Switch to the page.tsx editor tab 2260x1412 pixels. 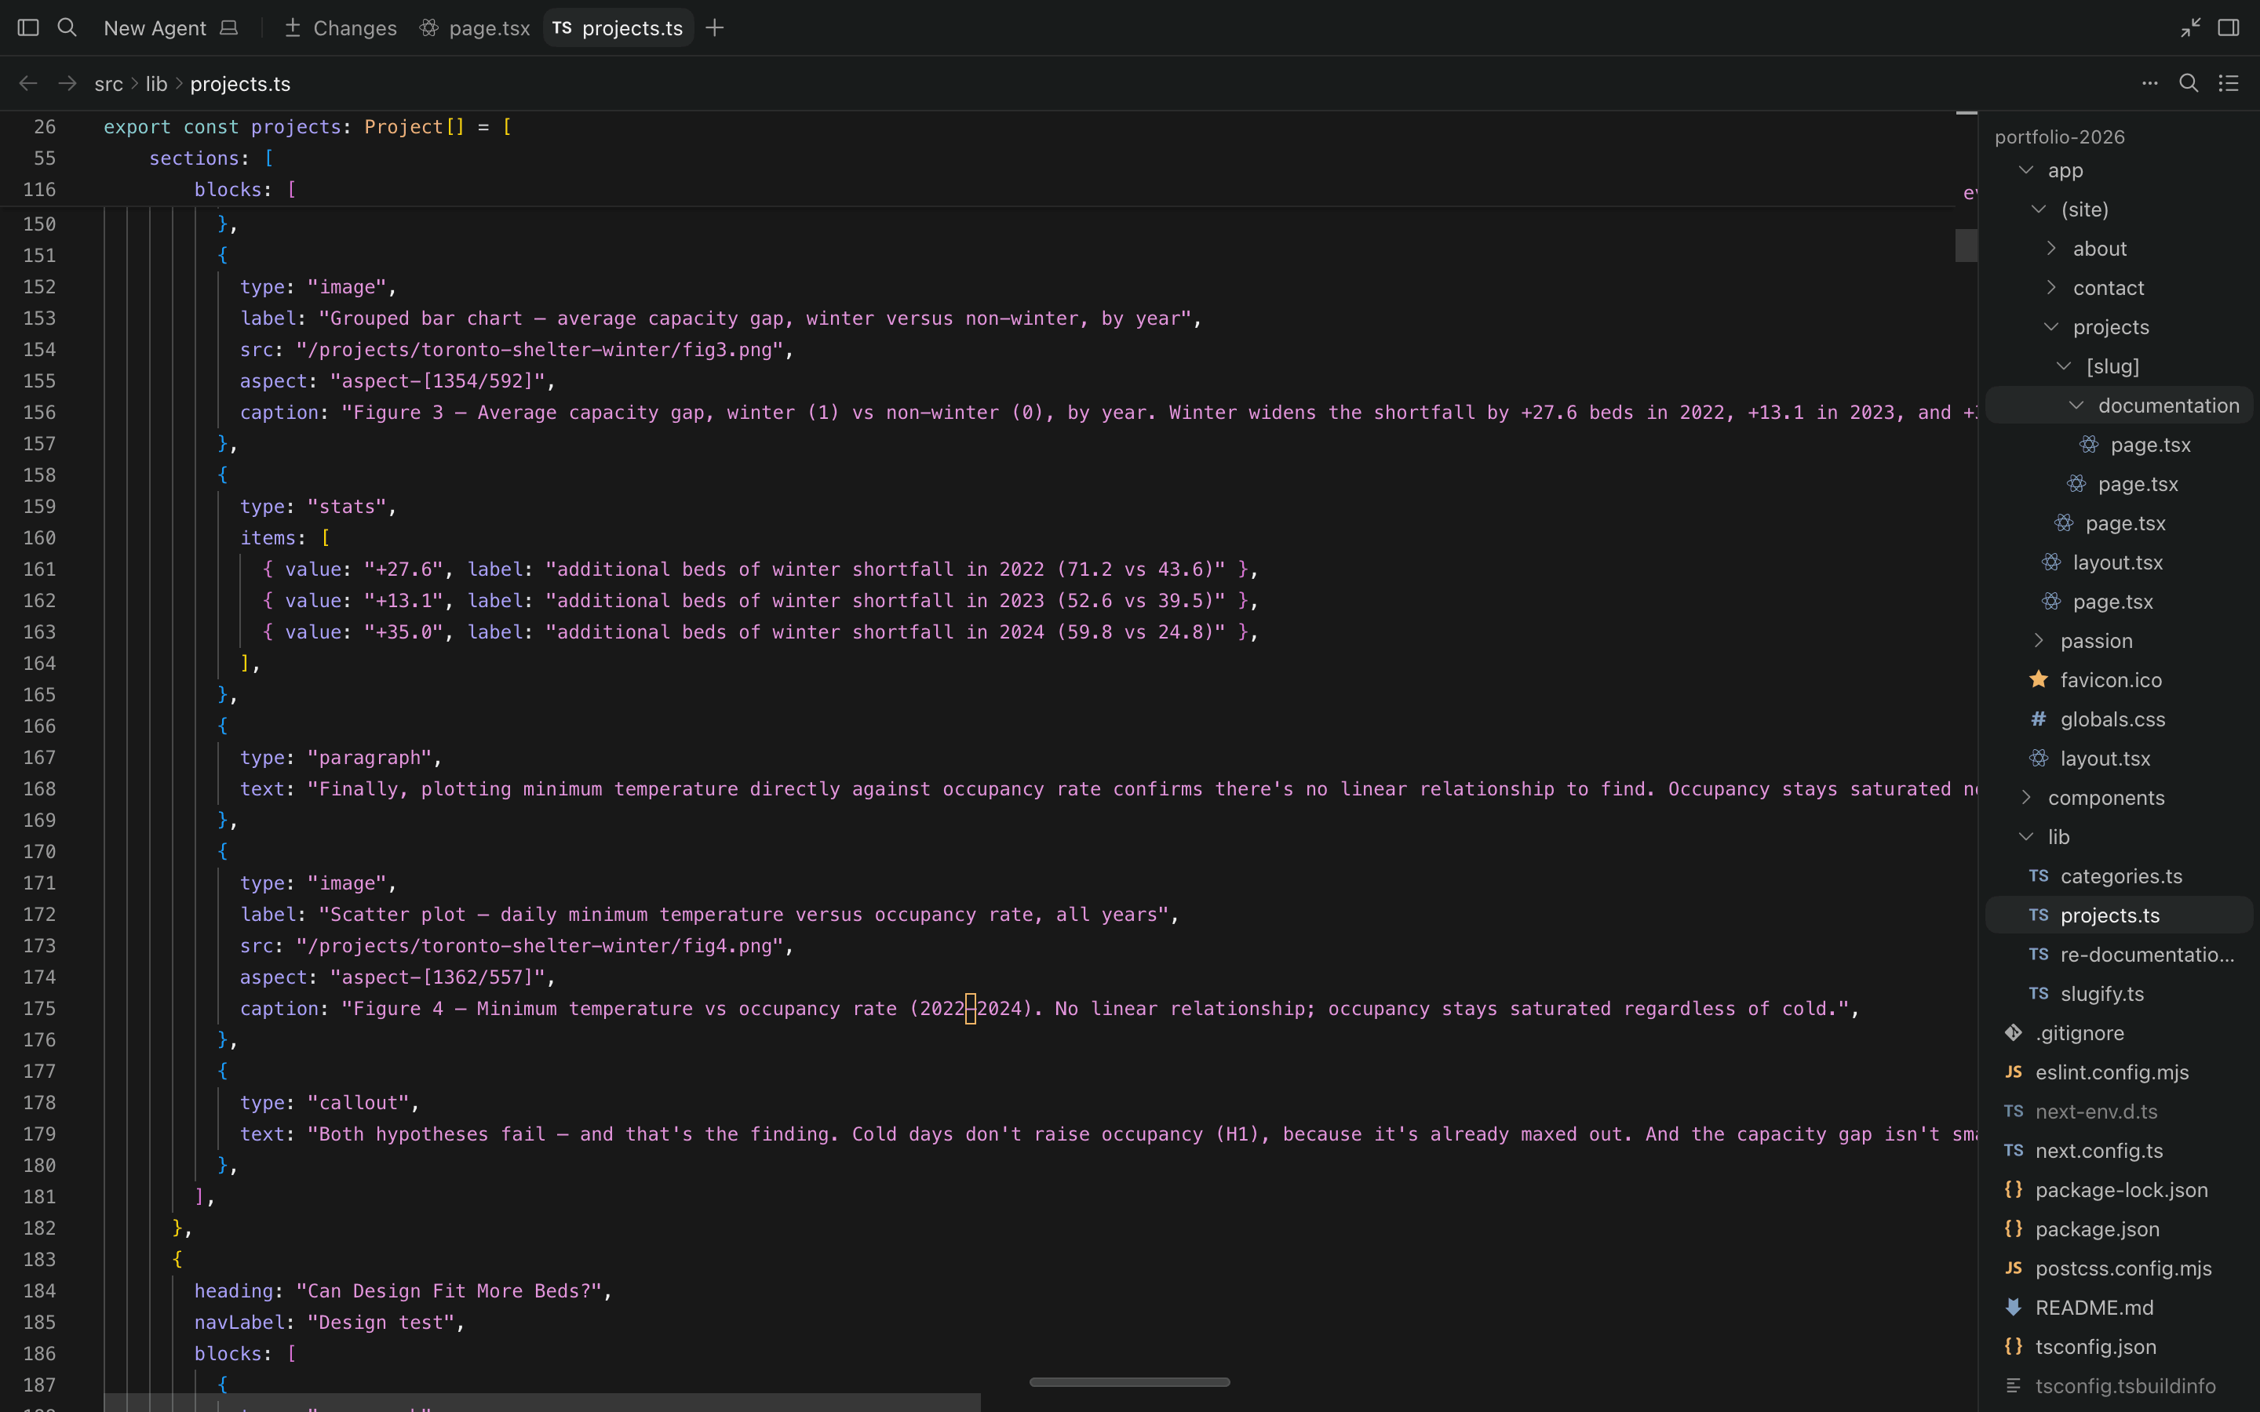[x=476, y=28]
